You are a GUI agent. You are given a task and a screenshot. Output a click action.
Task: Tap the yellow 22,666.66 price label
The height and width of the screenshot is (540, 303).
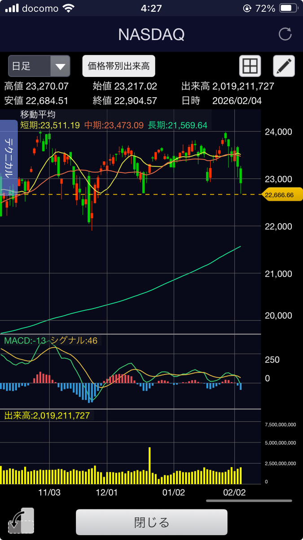281,194
